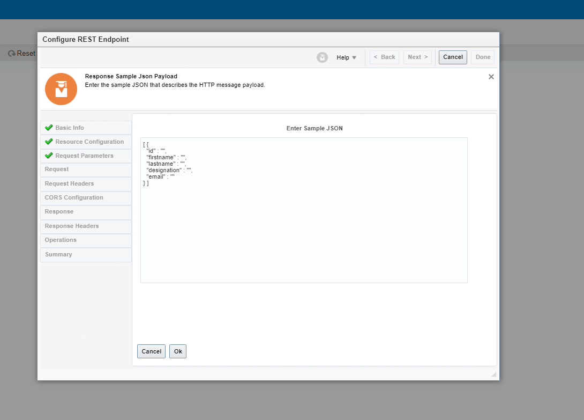This screenshot has width=584, height=420.
Task: Click the circular endpoint icon beside Help
Action: [322, 57]
